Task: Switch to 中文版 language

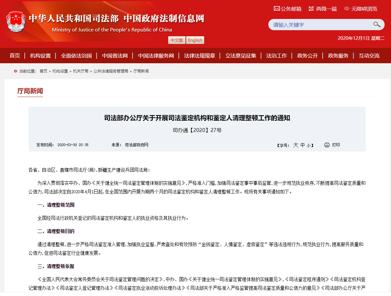Action: pyautogui.click(x=177, y=40)
